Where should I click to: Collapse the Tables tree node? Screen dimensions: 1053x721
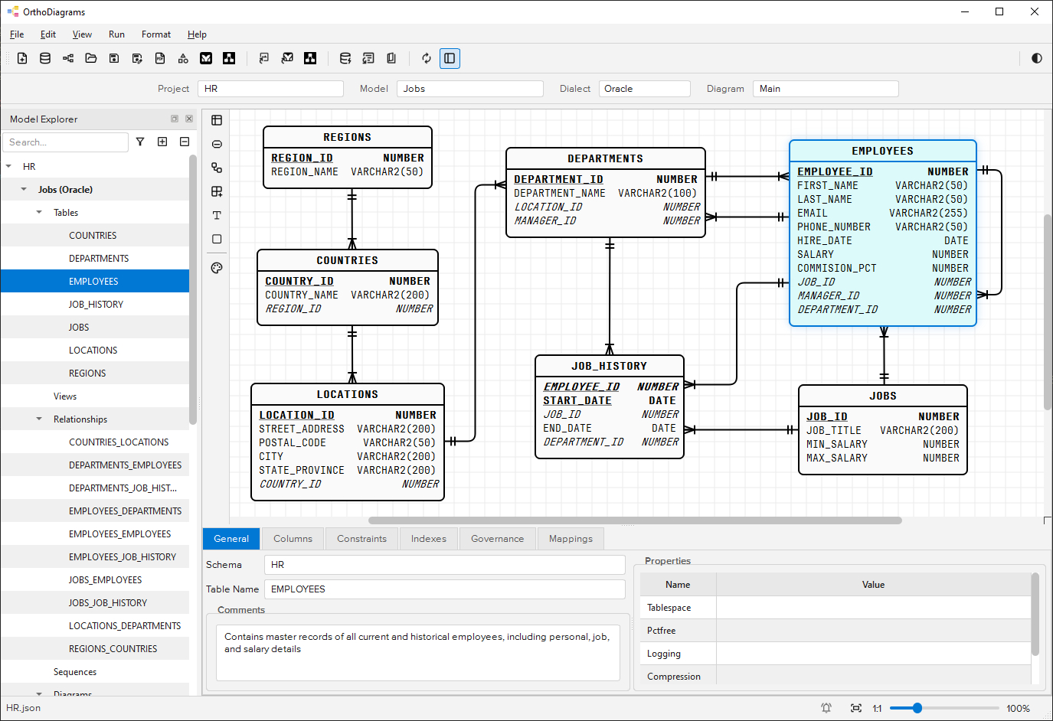[39, 212]
